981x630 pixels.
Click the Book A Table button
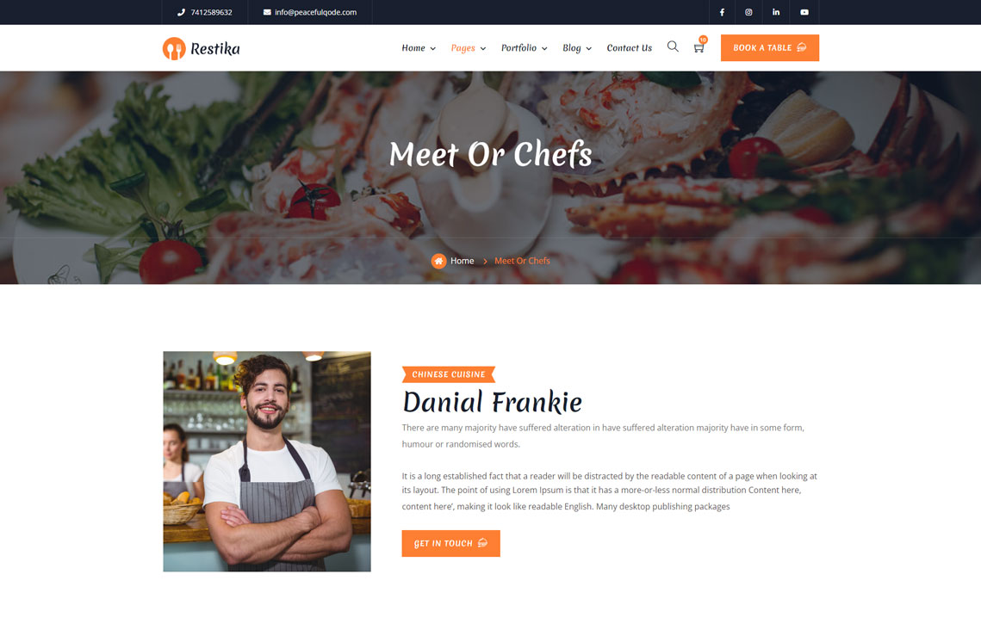pos(769,47)
